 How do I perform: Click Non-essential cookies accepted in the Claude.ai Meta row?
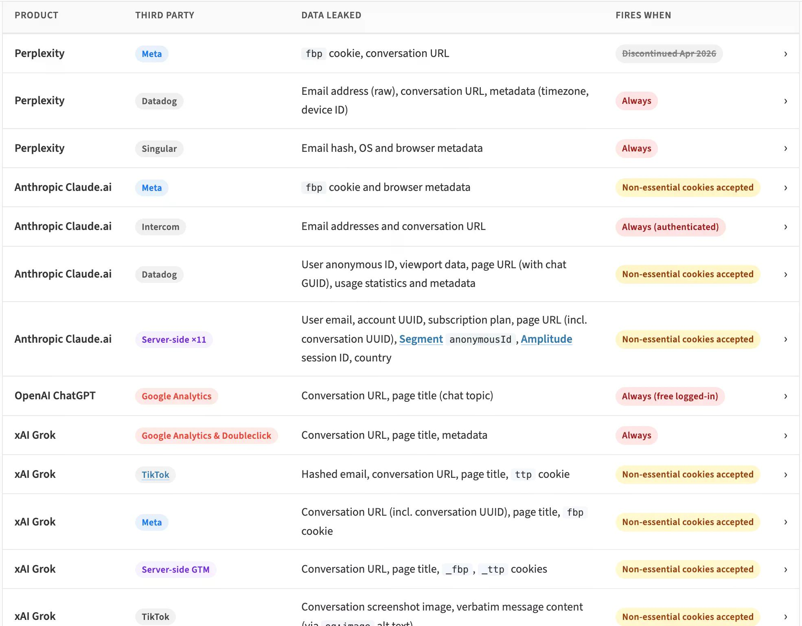[x=688, y=188]
